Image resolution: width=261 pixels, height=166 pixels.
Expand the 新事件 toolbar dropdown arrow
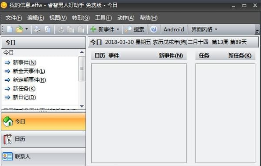[118, 29]
